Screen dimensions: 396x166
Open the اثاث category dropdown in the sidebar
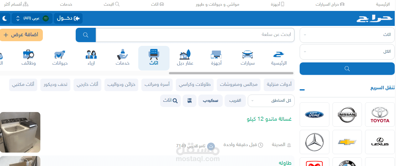coord(347,35)
